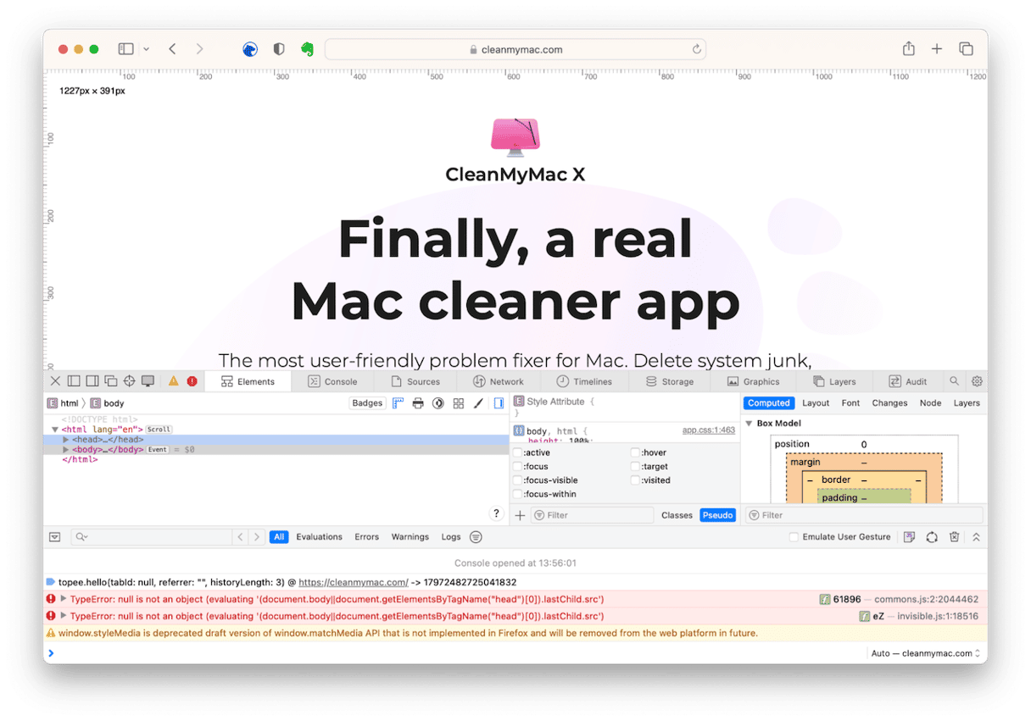Enable the Emulate User Gesture checkbox
The height and width of the screenshot is (721, 1031).
point(794,536)
